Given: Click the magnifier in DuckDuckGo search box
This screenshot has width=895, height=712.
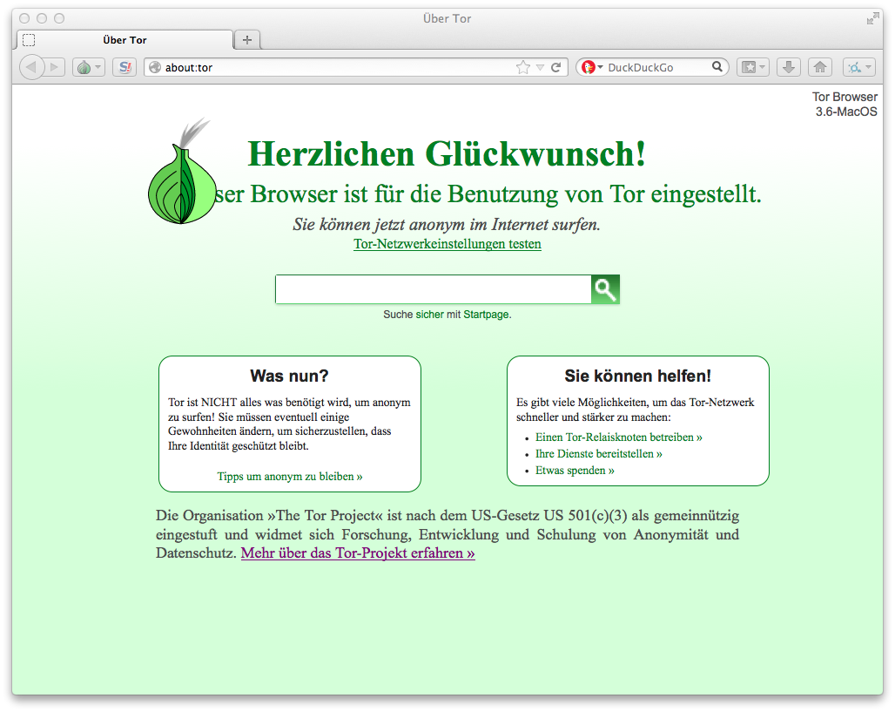Looking at the screenshot, I should [x=717, y=67].
